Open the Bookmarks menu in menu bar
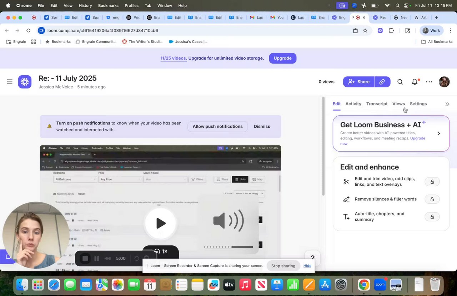 (108, 5)
